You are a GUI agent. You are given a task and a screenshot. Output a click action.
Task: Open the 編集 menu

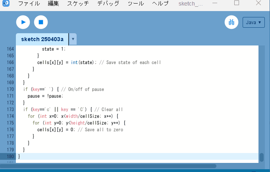53,4
